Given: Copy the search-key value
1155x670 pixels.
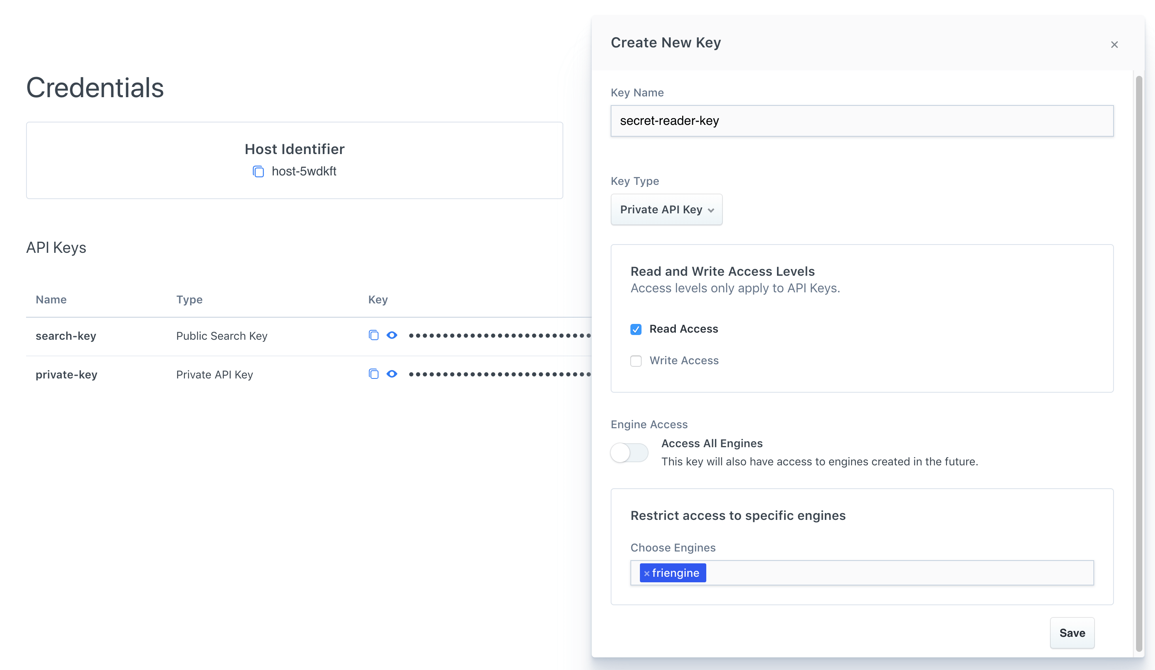Looking at the screenshot, I should [374, 335].
